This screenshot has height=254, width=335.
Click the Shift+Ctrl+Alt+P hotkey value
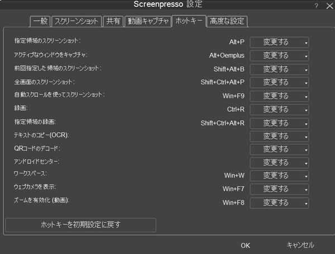tap(222, 82)
